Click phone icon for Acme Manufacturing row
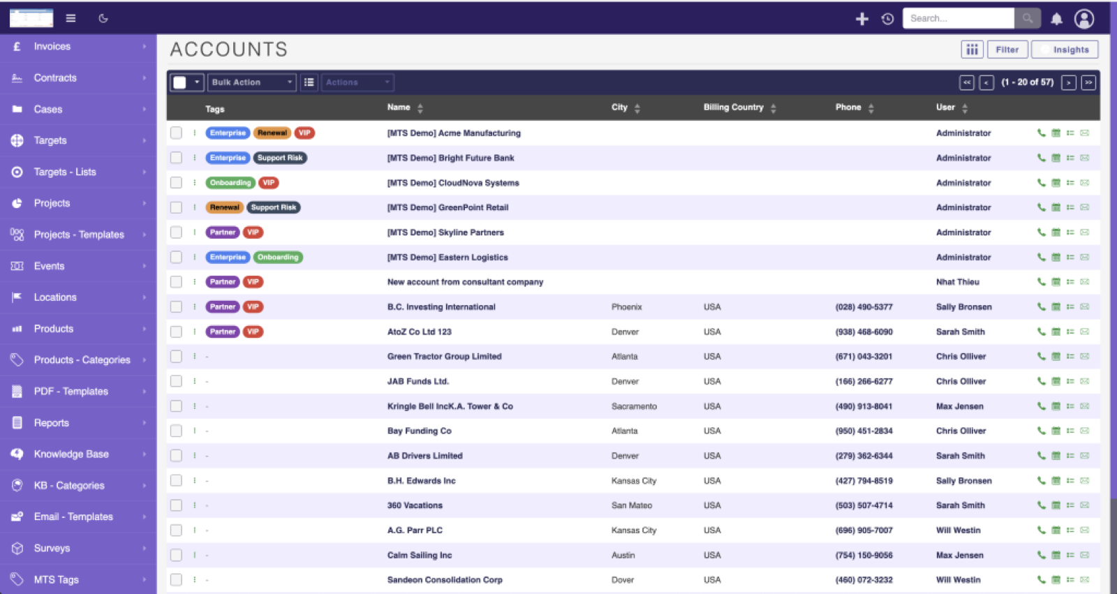Image resolution: width=1117 pixels, height=594 pixels. coord(1041,133)
